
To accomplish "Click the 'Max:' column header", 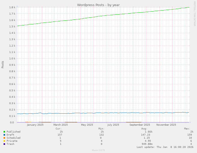I will tap(187, 129).
